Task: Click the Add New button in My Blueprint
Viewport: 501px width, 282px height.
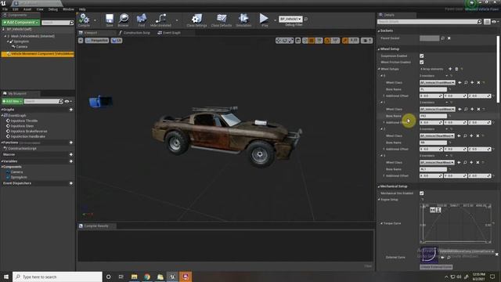Action: tap(13, 101)
